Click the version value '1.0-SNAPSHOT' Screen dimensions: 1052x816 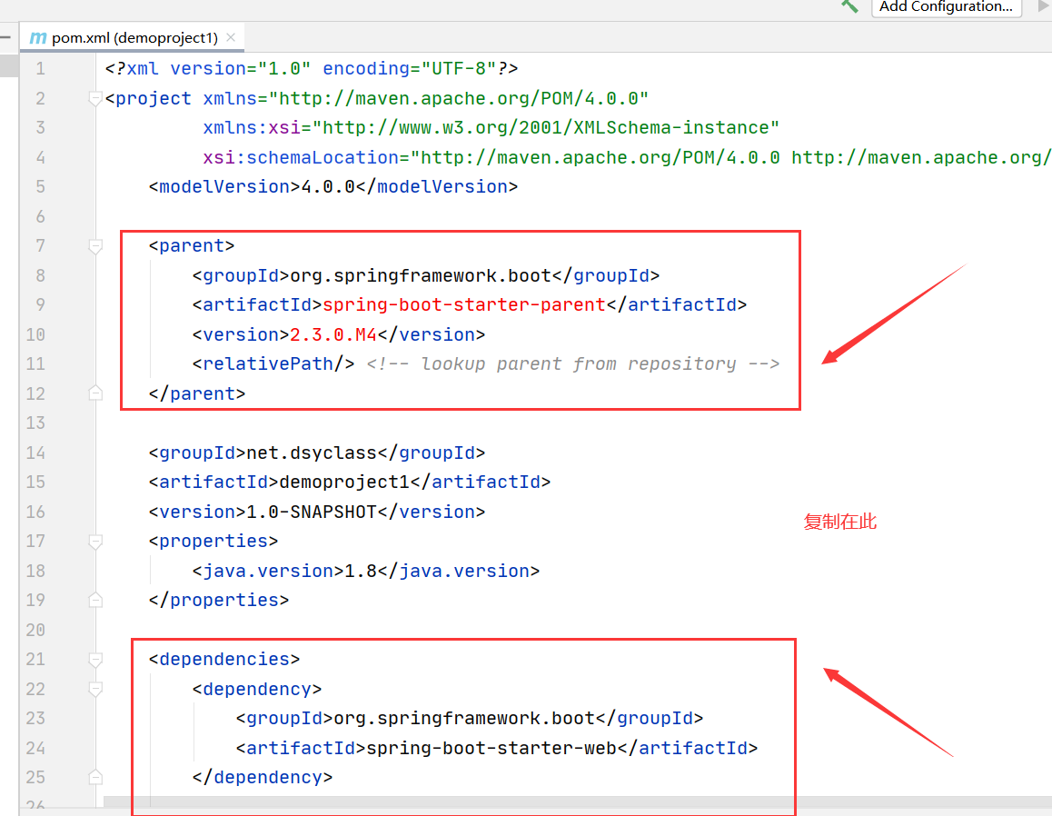coord(312,512)
